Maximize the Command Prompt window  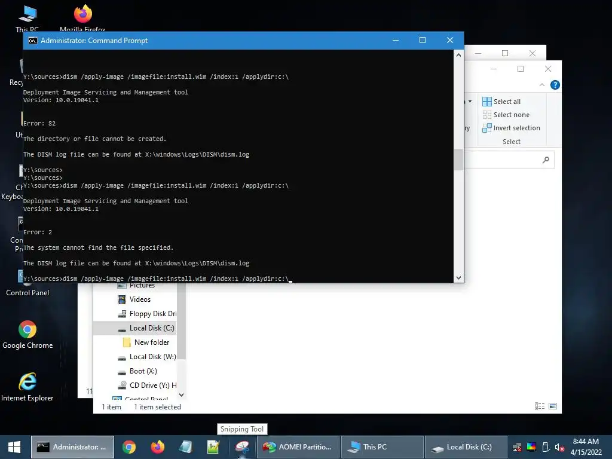pyautogui.click(x=423, y=40)
